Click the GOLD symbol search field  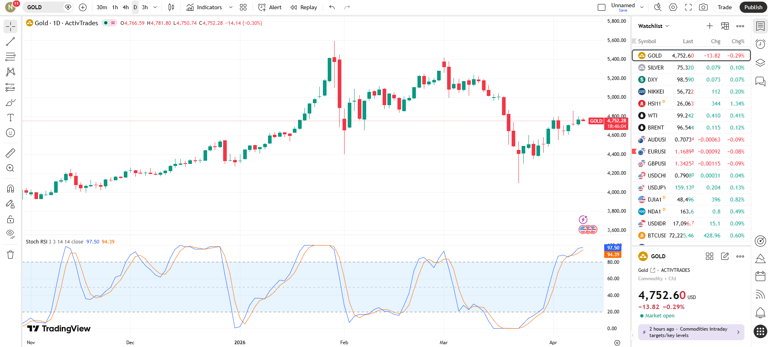pyautogui.click(x=44, y=7)
